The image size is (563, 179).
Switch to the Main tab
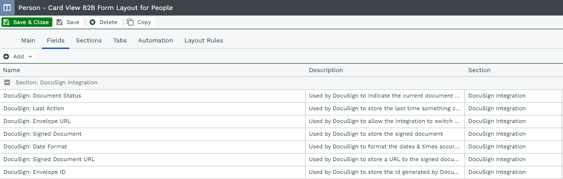pyautogui.click(x=28, y=41)
